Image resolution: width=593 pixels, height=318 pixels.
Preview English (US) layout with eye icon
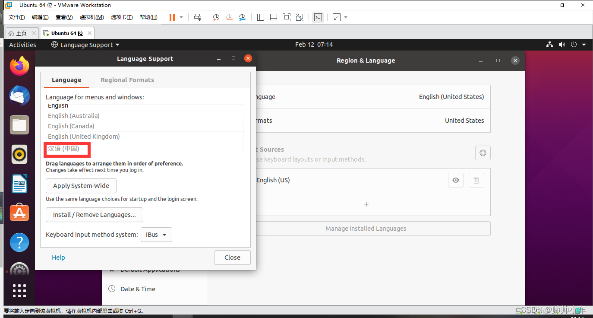point(456,180)
